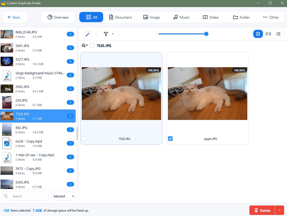Image resolution: width=287 pixels, height=216 pixels.
Task: Click the blue count badge for 5491.JPG
Action: pyautogui.click(x=70, y=48)
